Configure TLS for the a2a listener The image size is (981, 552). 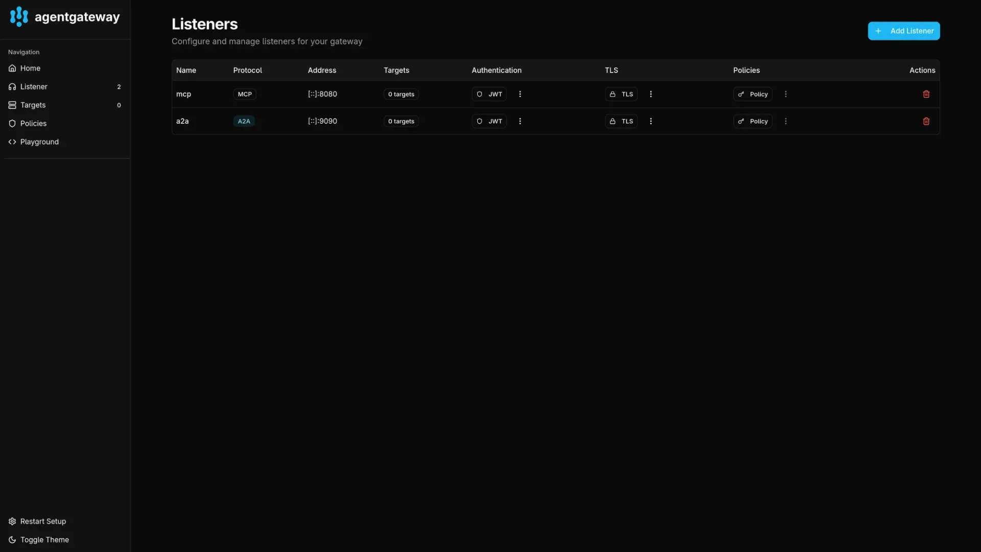[x=621, y=121]
